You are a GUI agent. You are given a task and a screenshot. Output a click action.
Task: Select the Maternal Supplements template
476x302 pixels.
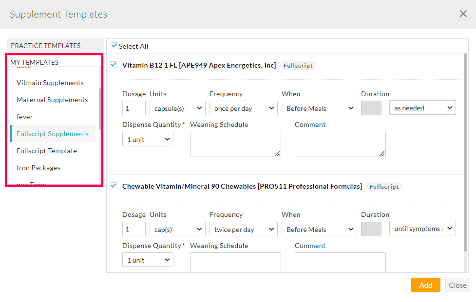52,99
